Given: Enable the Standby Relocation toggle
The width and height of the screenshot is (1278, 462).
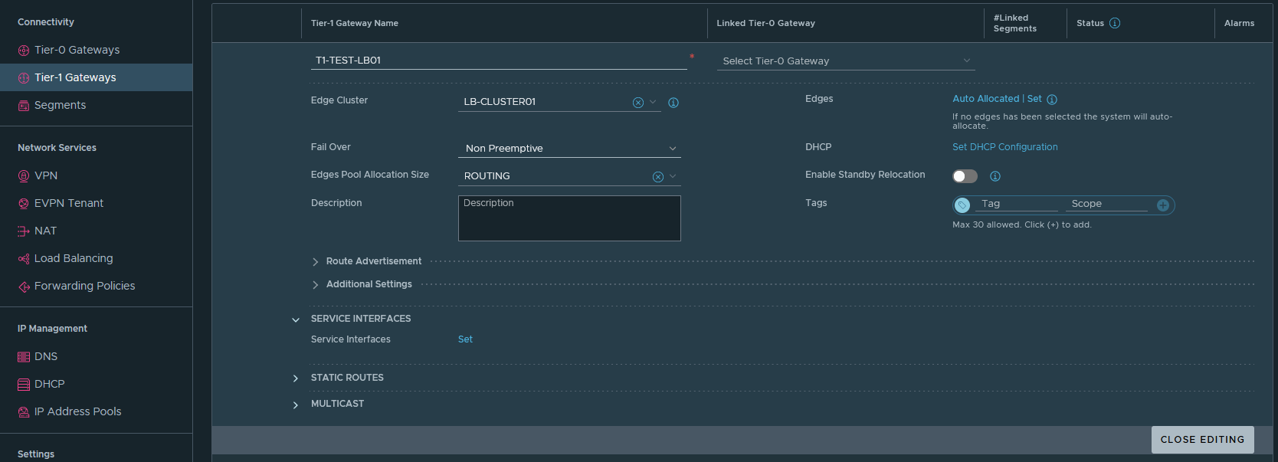Looking at the screenshot, I should 965,176.
